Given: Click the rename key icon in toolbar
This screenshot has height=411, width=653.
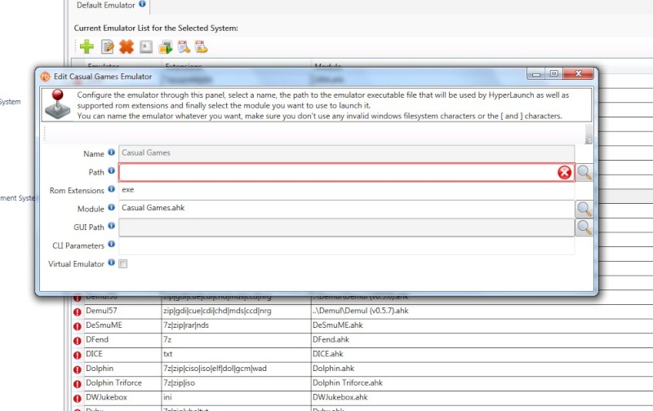Looking at the screenshot, I should [146, 46].
